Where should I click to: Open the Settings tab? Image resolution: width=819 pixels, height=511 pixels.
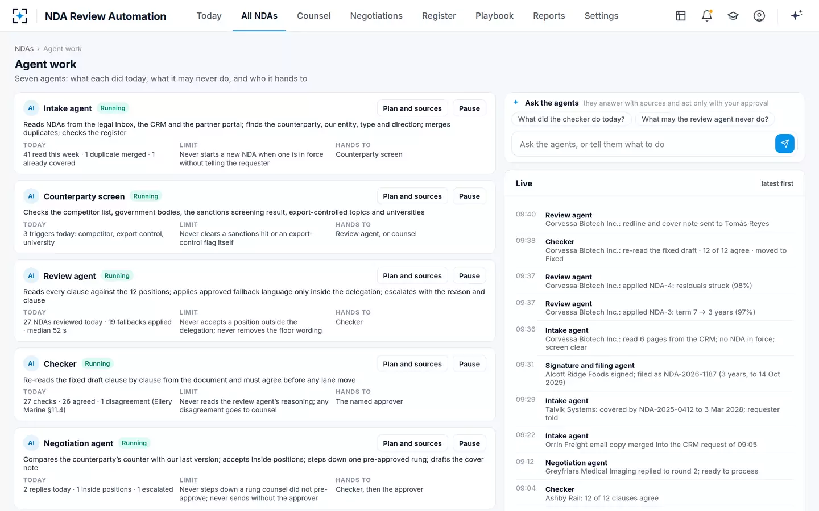pos(601,16)
